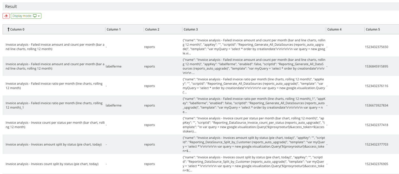
Task: Click Column 0 header to reverse sort order
Action: (17, 29)
